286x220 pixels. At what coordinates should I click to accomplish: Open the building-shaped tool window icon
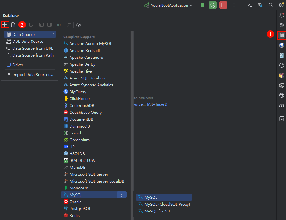[282, 55]
